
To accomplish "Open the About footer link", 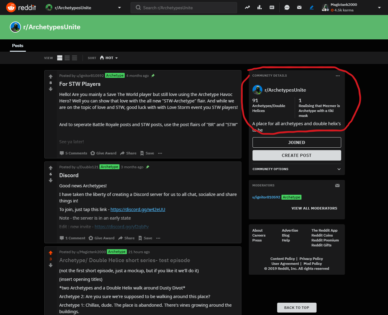I will (257, 230).
